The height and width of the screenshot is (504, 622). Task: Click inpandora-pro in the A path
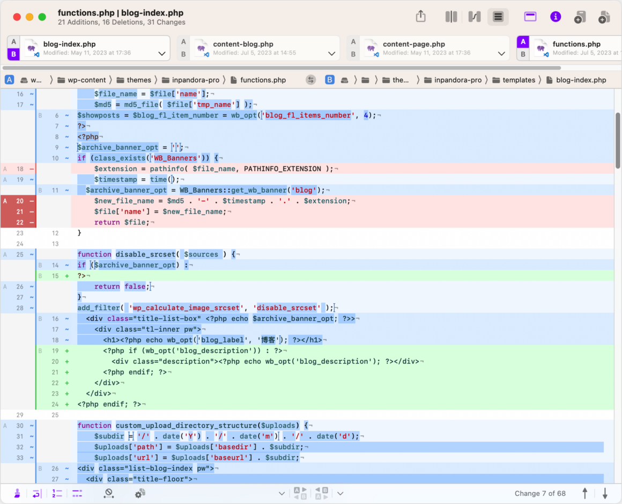(x=190, y=80)
